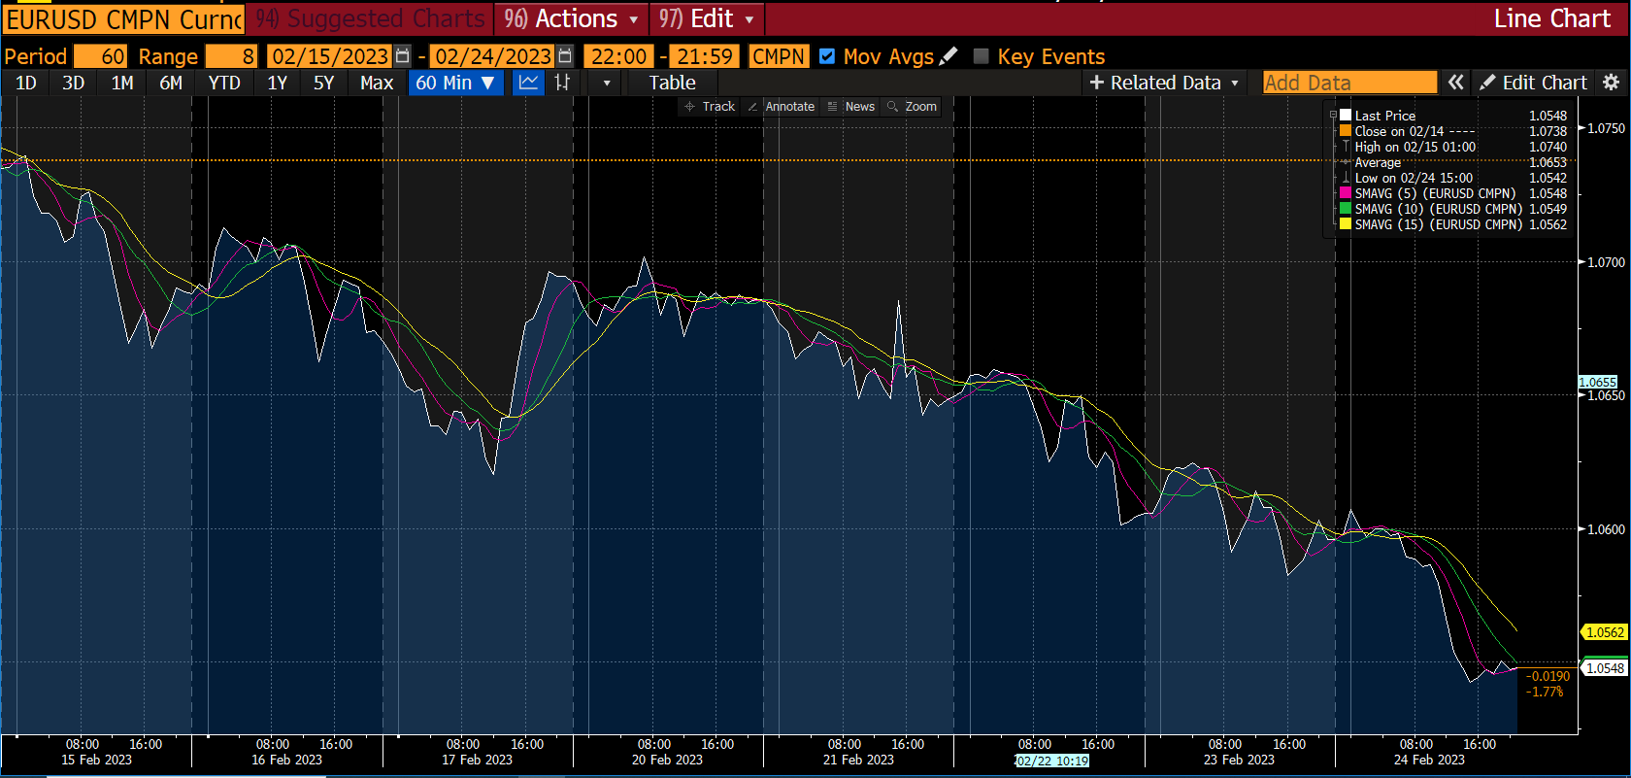Collapse panel with the double left arrows
Image resolution: width=1631 pixels, height=778 pixels.
click(x=1455, y=83)
